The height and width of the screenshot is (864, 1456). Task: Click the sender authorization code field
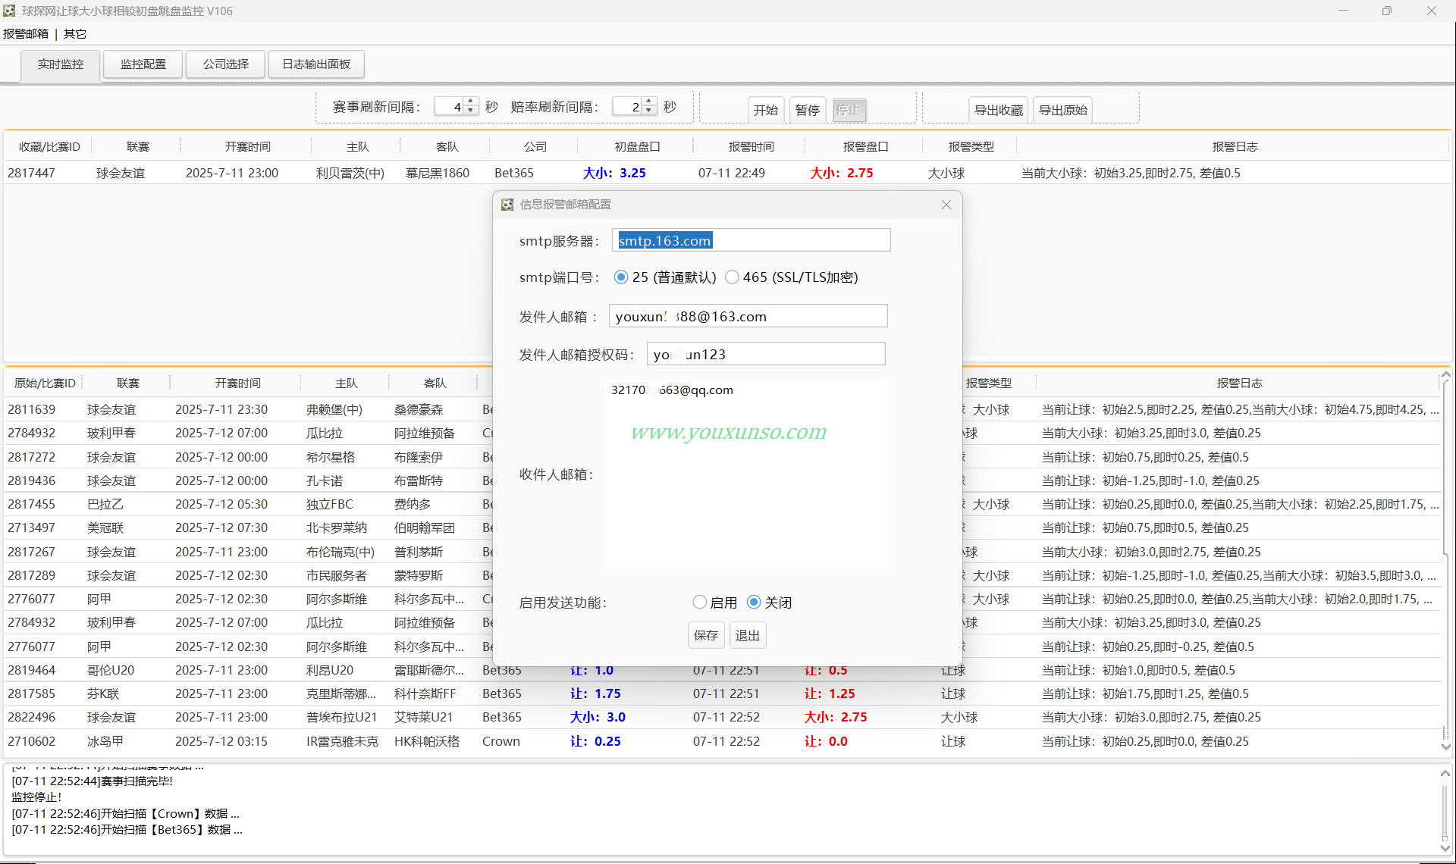[x=766, y=354]
